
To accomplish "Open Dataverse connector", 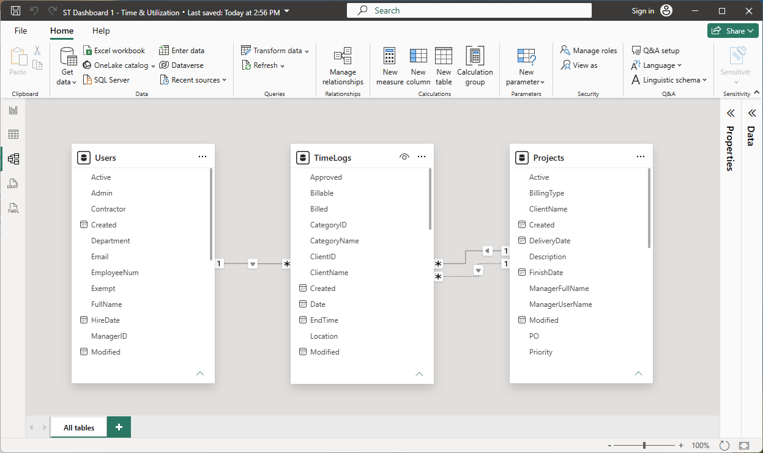I will click(181, 65).
